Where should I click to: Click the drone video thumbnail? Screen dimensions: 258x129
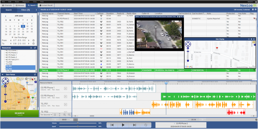(x=159, y=34)
